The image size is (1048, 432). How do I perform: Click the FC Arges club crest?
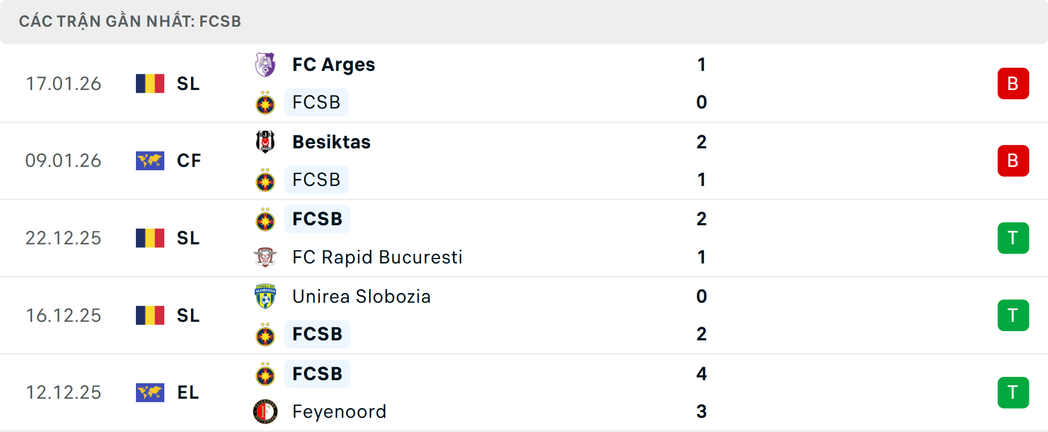265,64
